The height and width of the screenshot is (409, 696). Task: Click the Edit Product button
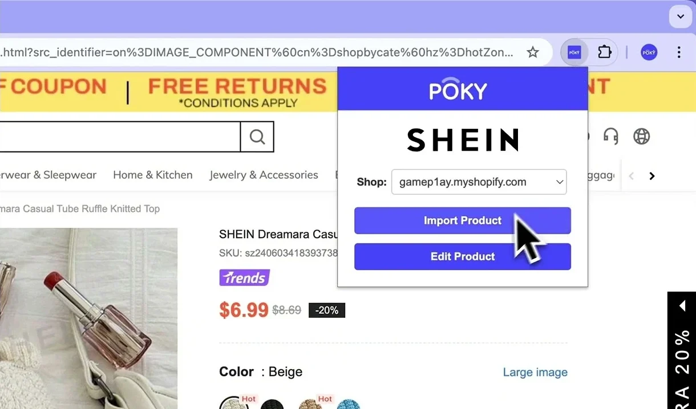pyautogui.click(x=462, y=256)
